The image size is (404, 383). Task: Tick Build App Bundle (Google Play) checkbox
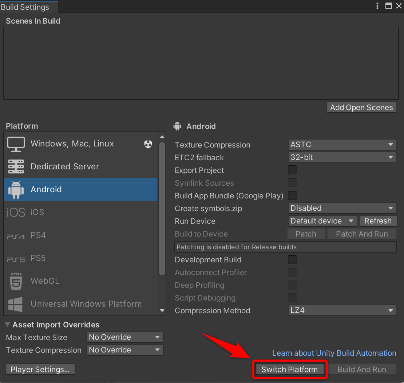click(x=292, y=195)
